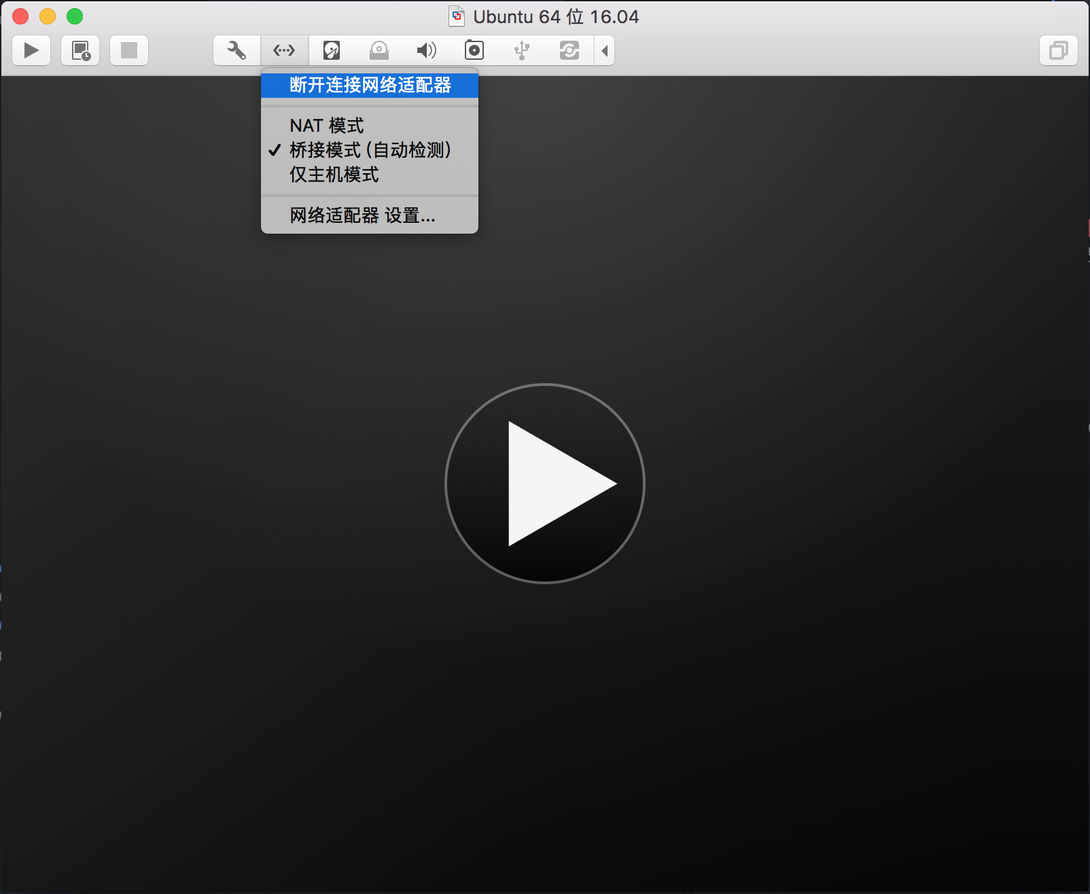Click the camera device icon
1090x894 pixels.
coord(474,50)
